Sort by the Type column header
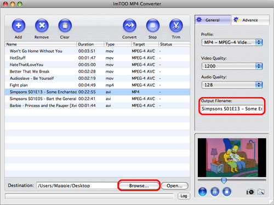The image size is (274, 205). 118,44
